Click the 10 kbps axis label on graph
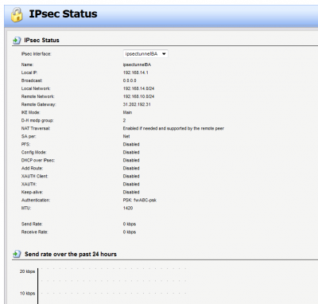Image resolution: width=318 pixels, height=304 pixels. [x=27, y=293]
